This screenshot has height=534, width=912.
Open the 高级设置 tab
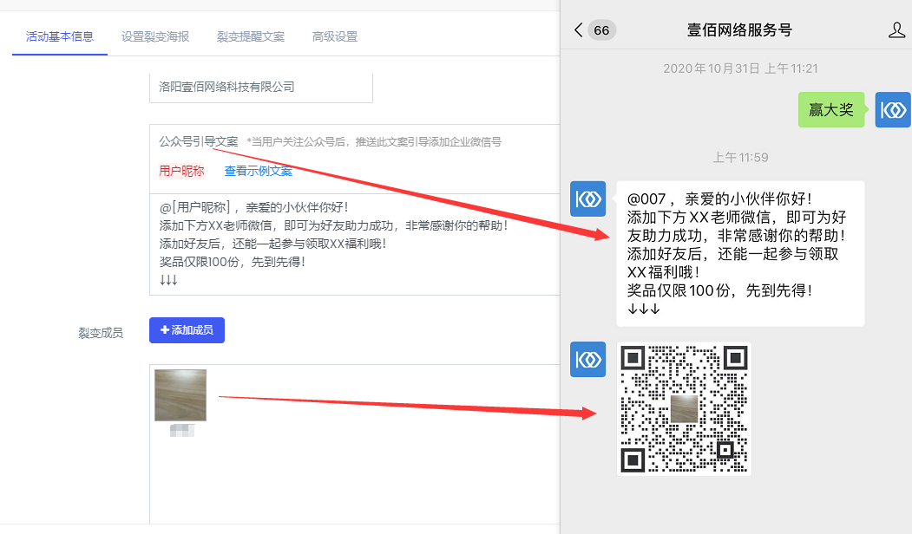[x=334, y=36]
